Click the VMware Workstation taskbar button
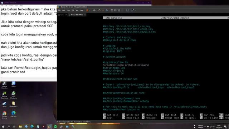This screenshot has height=129, width=229. tap(49, 126)
